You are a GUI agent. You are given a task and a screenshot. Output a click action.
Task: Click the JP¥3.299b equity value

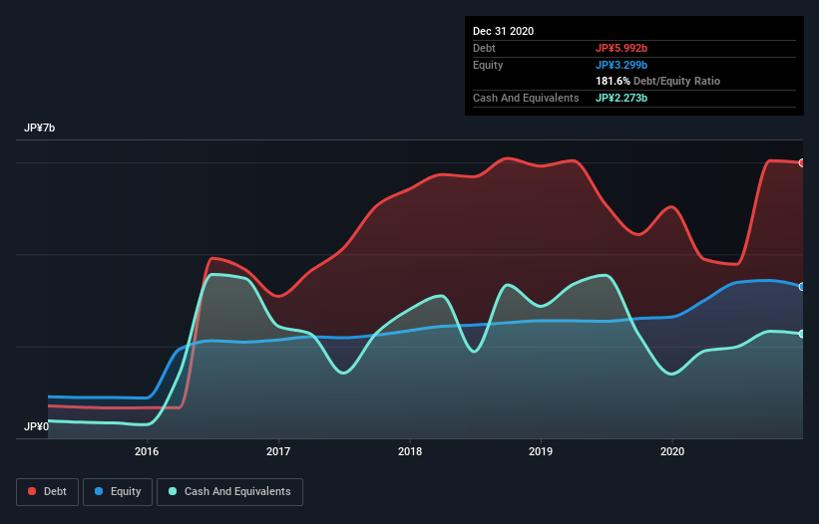point(621,65)
